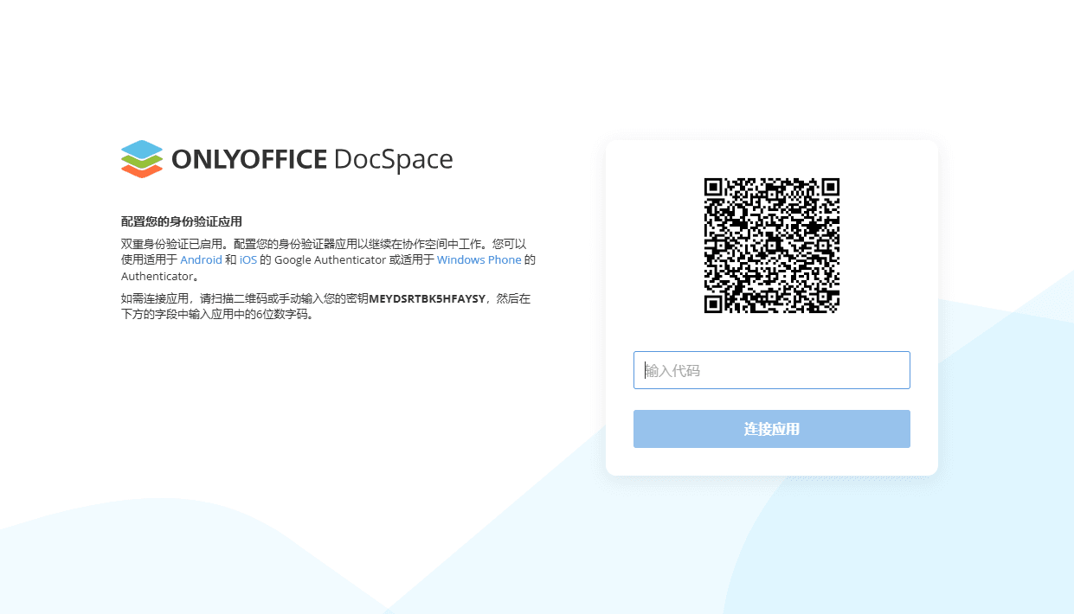Click the 输入代码 code input field

772,370
